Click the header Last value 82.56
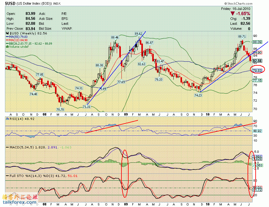Image resolution: width=269 pixels, height=207 pixels. point(245,24)
